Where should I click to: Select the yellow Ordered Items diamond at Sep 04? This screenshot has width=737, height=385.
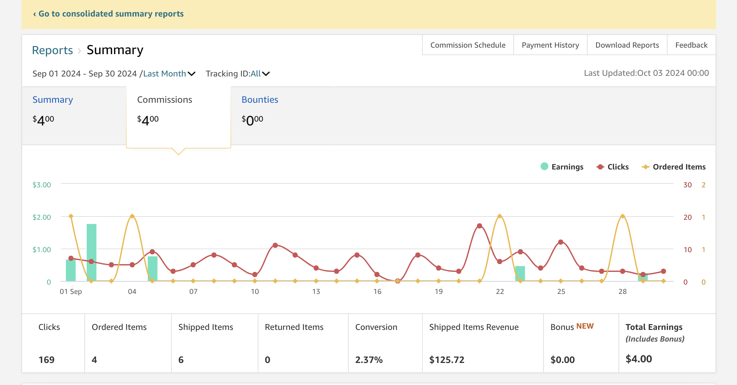click(x=132, y=216)
